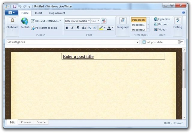Toggle strikethrough formatting
The height and width of the screenshot is (133, 192).
tap(84, 28)
